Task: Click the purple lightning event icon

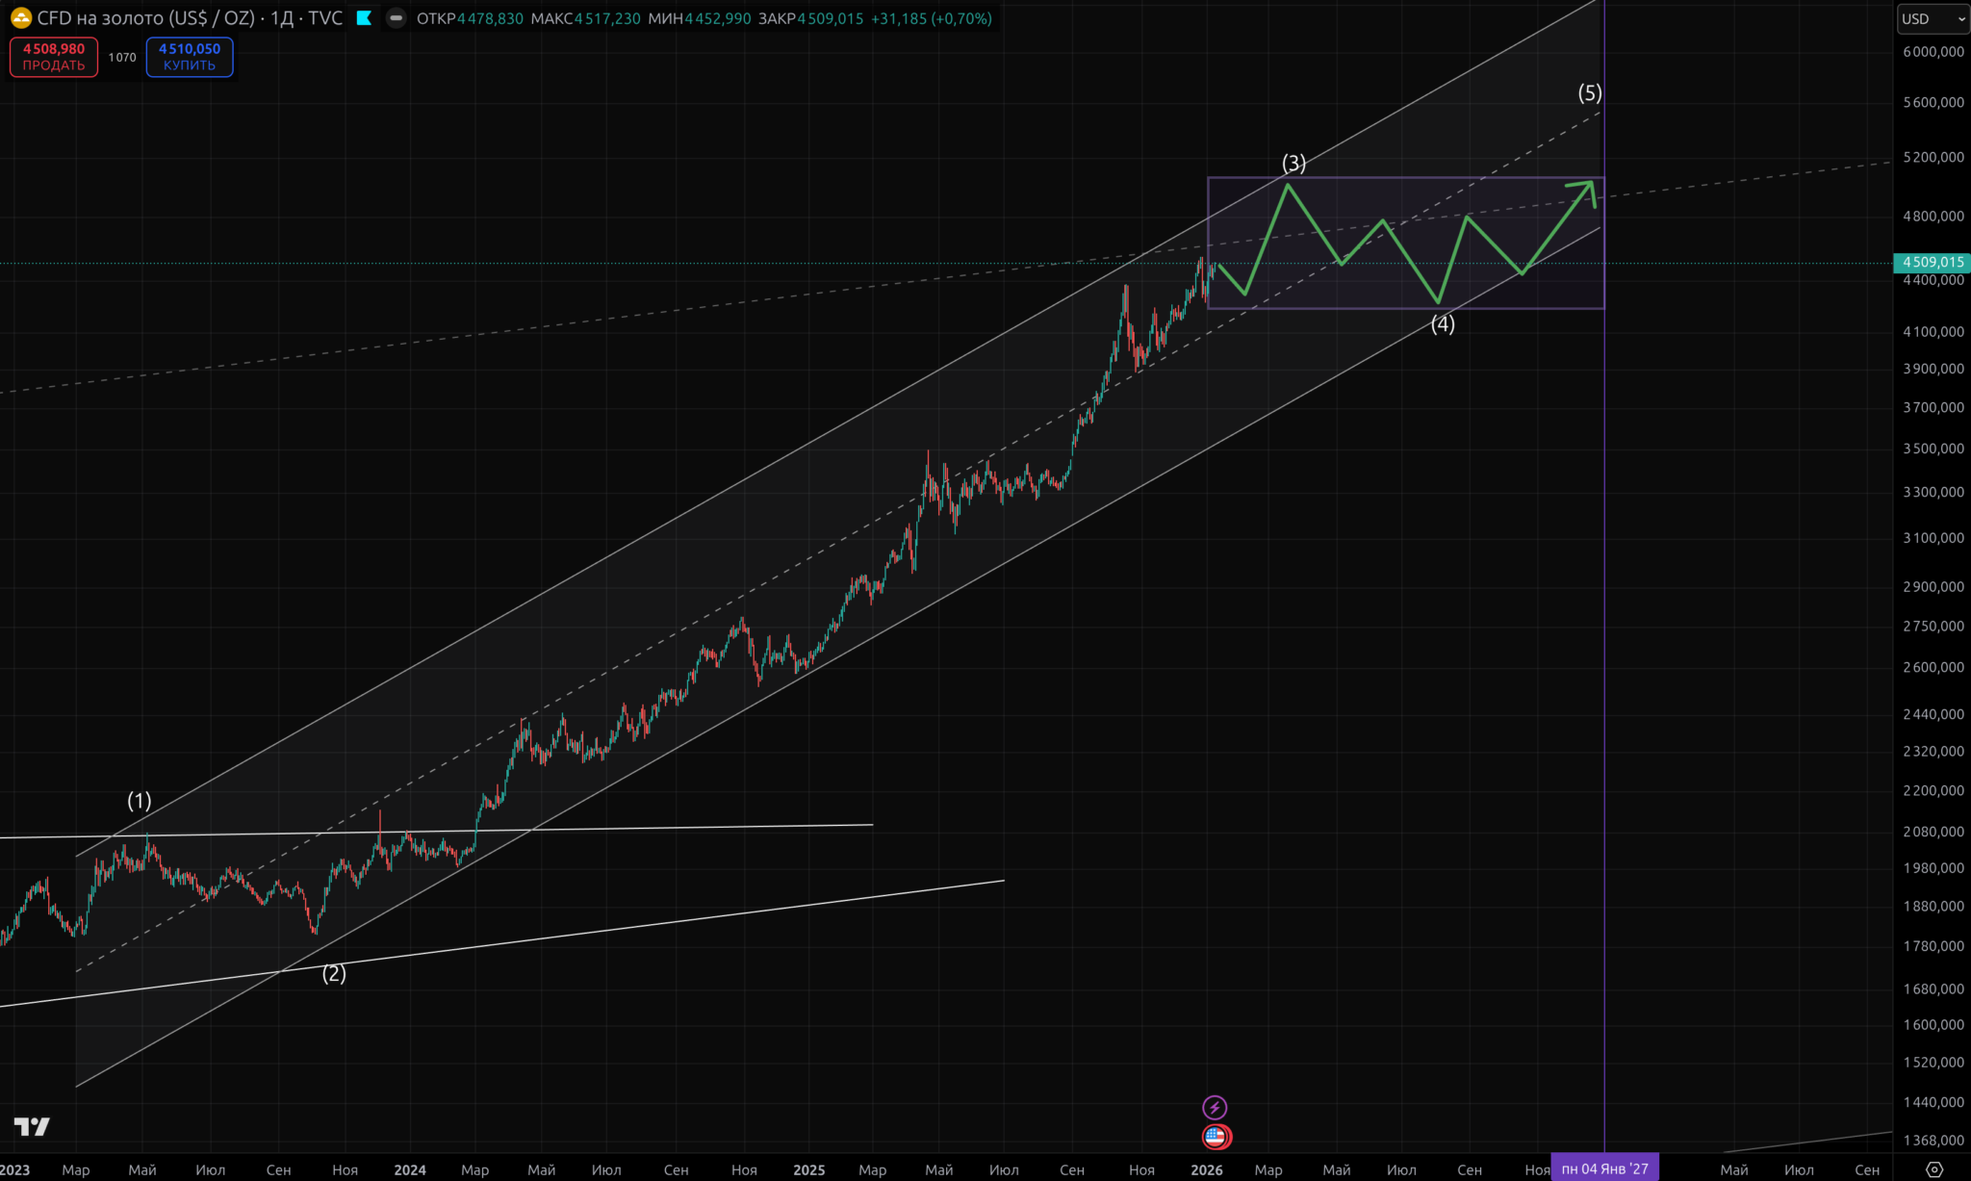Action: pos(1215,1107)
